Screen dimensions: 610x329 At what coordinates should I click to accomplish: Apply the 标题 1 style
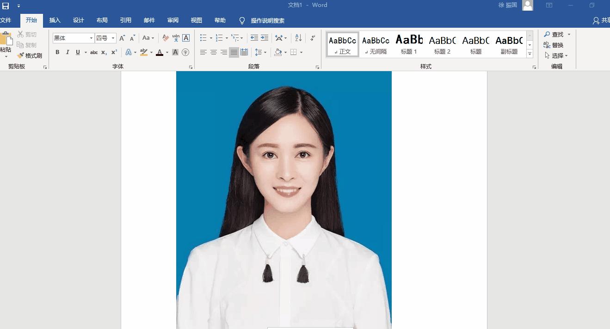pyautogui.click(x=409, y=44)
